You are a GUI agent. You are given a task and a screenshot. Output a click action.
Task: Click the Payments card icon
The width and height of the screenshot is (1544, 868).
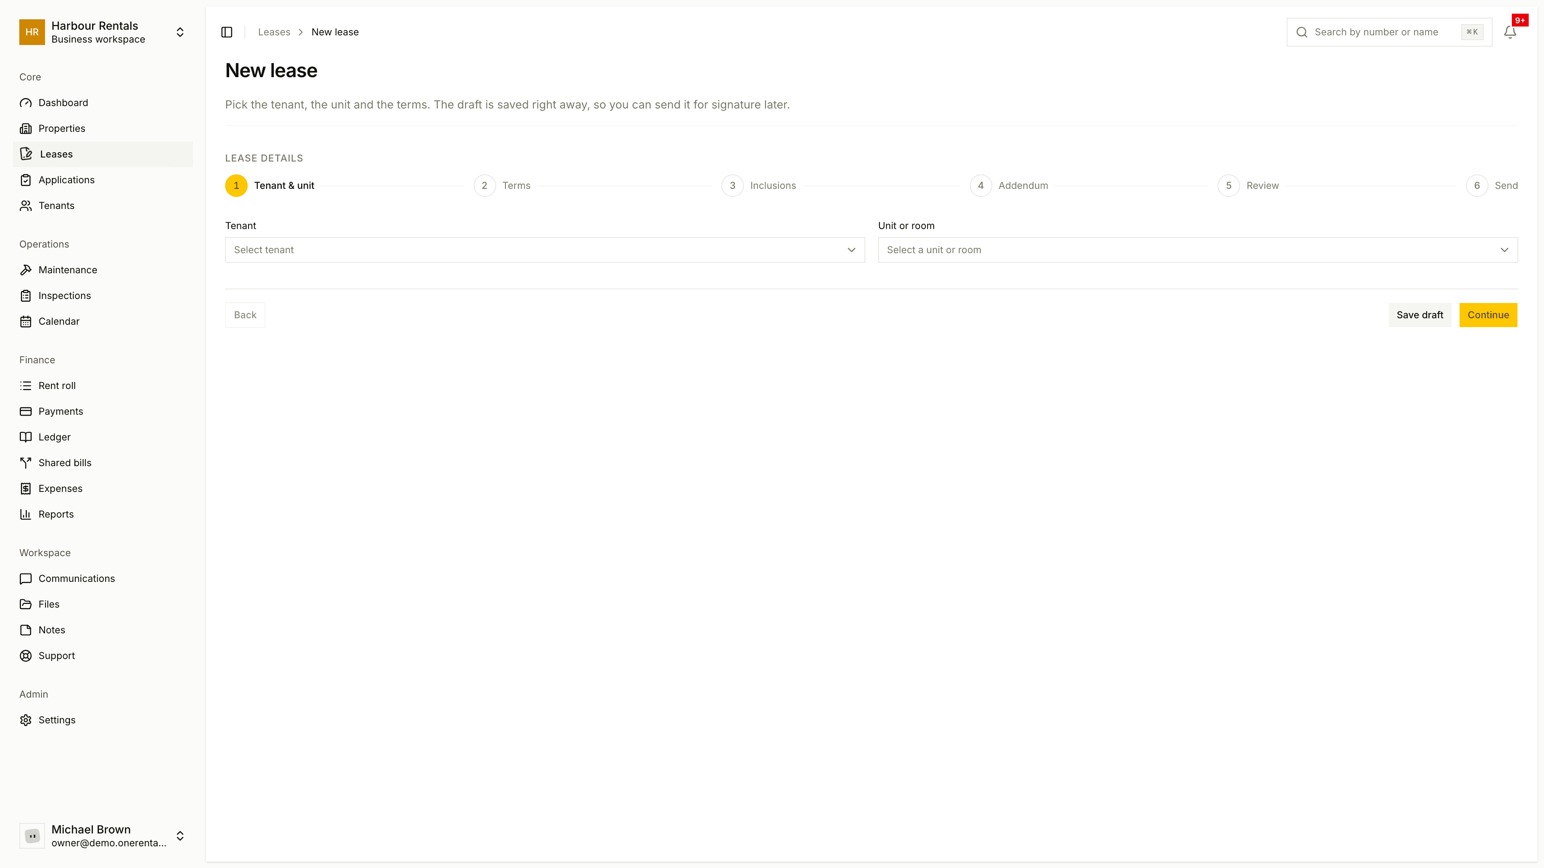point(26,411)
